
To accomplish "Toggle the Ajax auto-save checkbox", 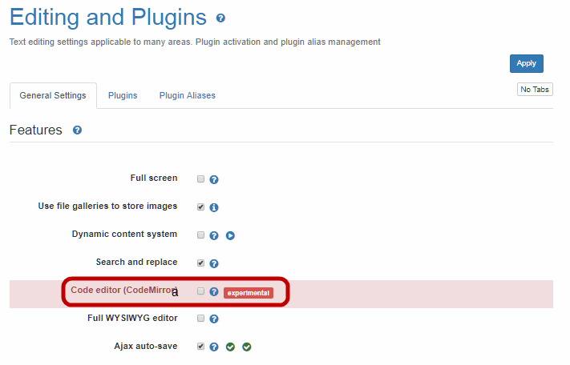I will (x=201, y=346).
